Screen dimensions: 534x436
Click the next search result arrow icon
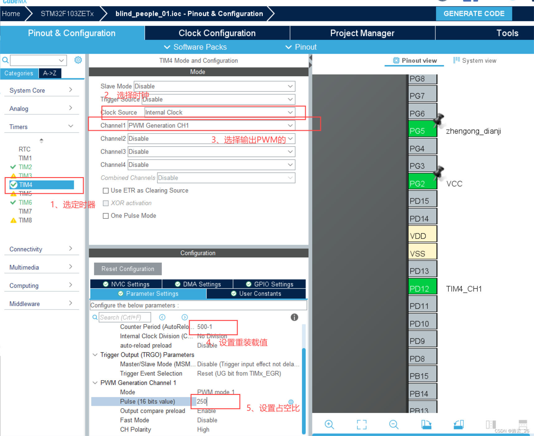(185, 317)
